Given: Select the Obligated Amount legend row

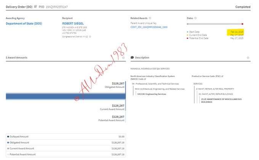Looking at the screenshot, I should [66, 143].
